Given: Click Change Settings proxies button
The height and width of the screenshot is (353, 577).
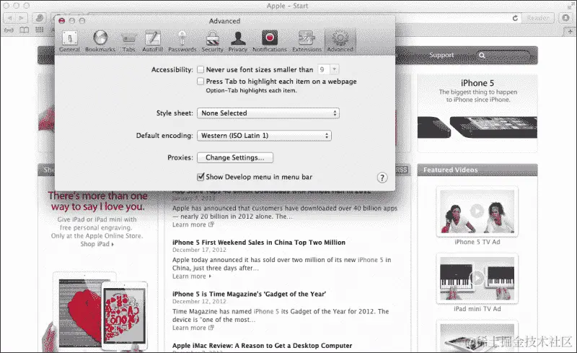Looking at the screenshot, I should 235,157.
